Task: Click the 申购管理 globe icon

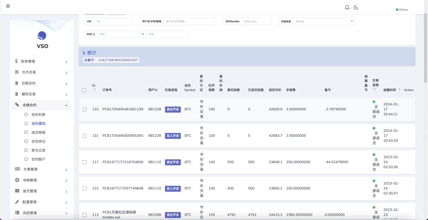Action: (17, 180)
